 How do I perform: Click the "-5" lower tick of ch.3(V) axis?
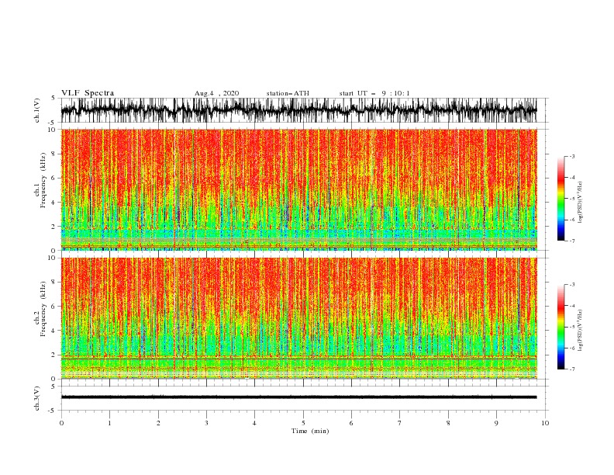[53, 411]
